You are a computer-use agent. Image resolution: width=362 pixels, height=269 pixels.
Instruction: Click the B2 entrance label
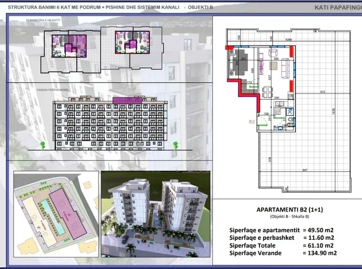point(252,122)
